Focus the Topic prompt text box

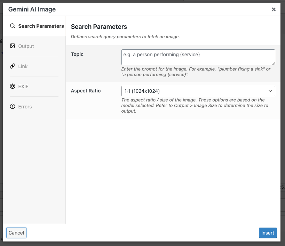pos(198,57)
